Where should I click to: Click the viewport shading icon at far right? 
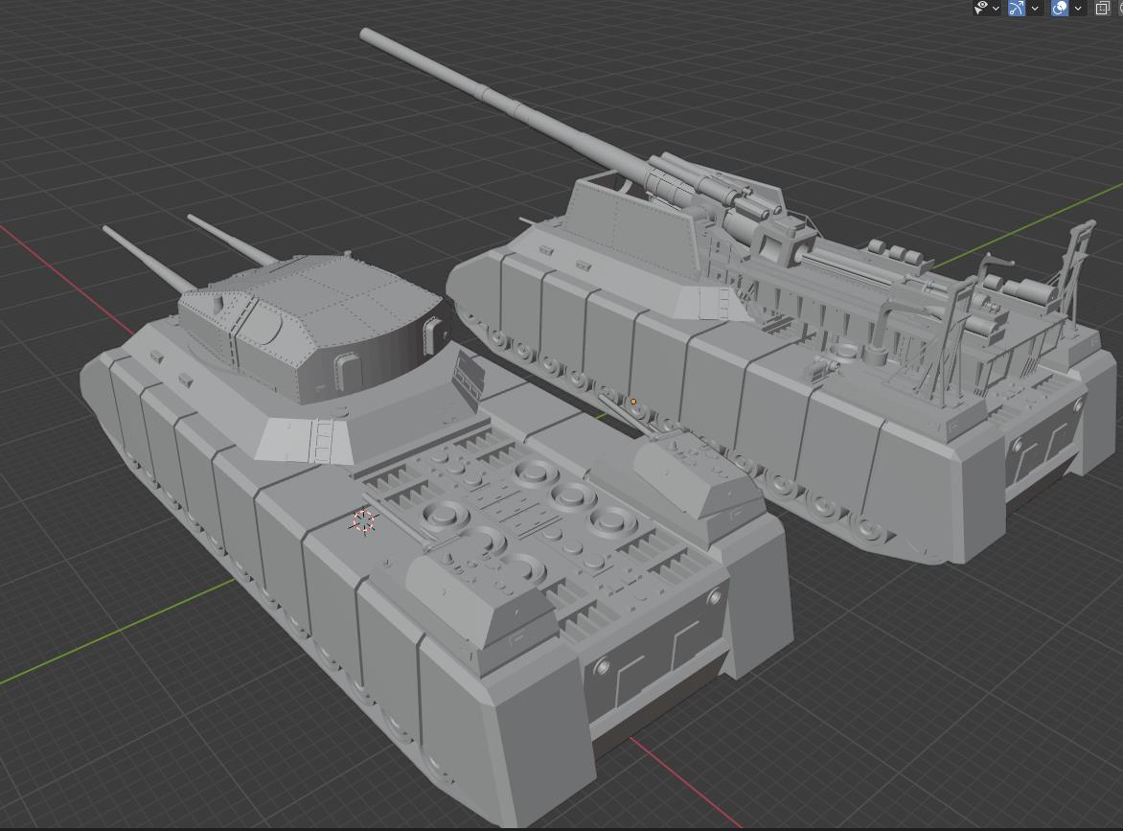click(1119, 8)
